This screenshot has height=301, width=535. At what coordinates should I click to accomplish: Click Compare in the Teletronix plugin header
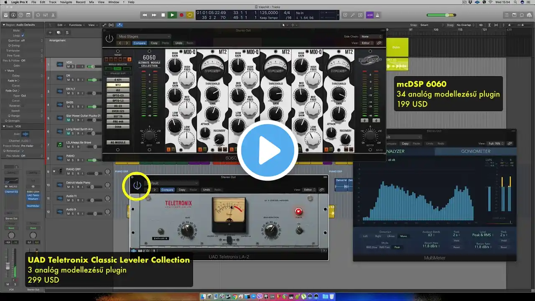coord(167,190)
